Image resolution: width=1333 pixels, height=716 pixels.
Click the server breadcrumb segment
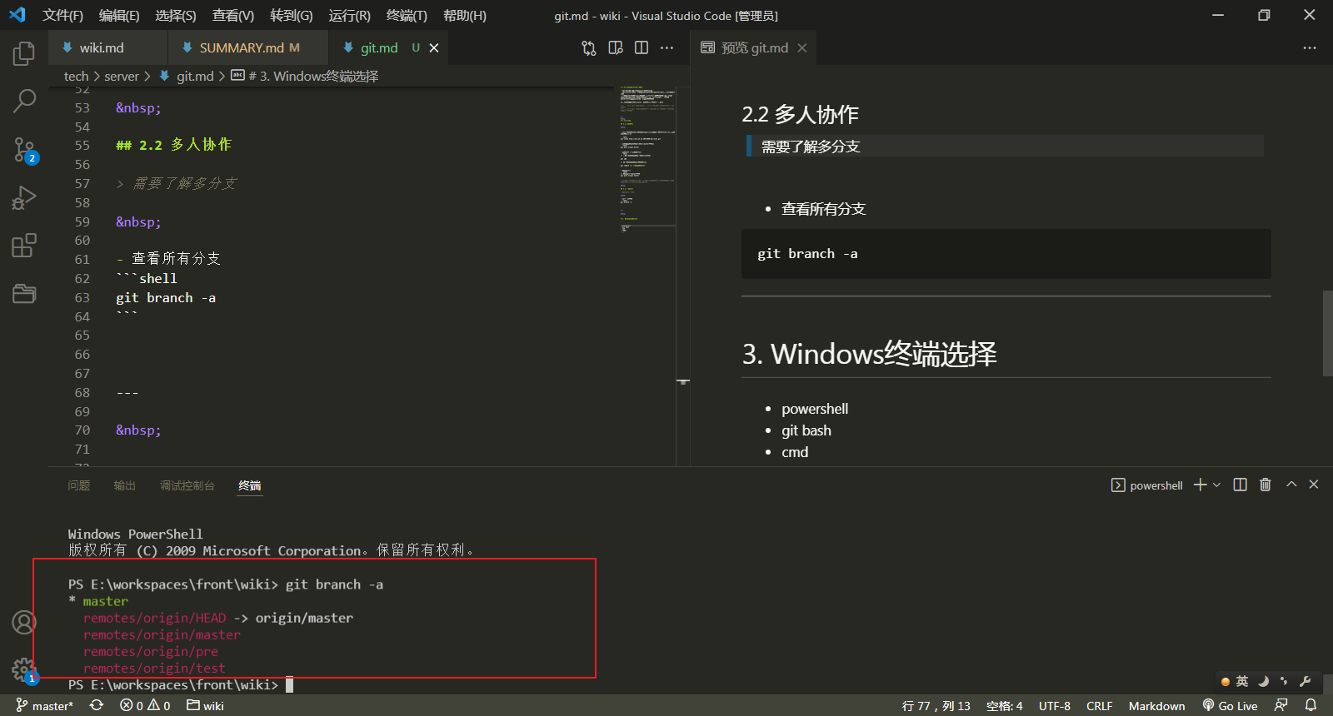[122, 76]
